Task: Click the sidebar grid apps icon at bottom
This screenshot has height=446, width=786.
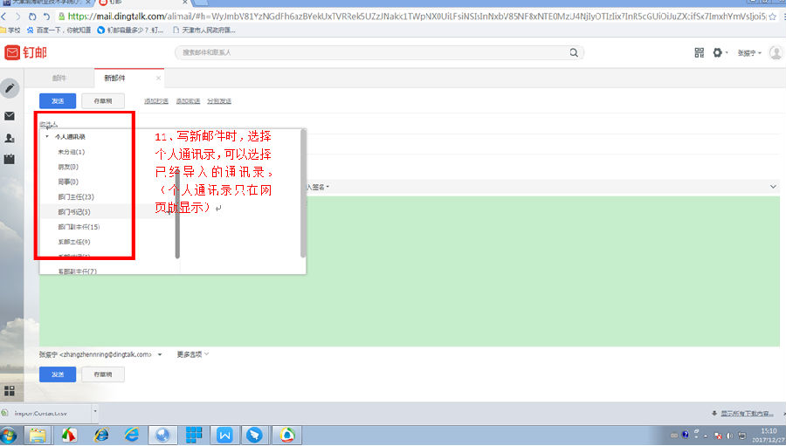Action: click(x=10, y=390)
